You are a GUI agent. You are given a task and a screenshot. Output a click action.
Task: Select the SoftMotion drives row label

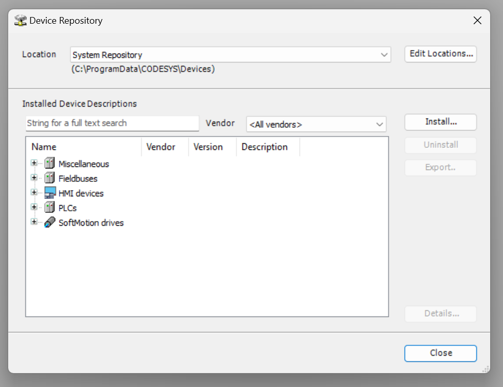point(91,223)
